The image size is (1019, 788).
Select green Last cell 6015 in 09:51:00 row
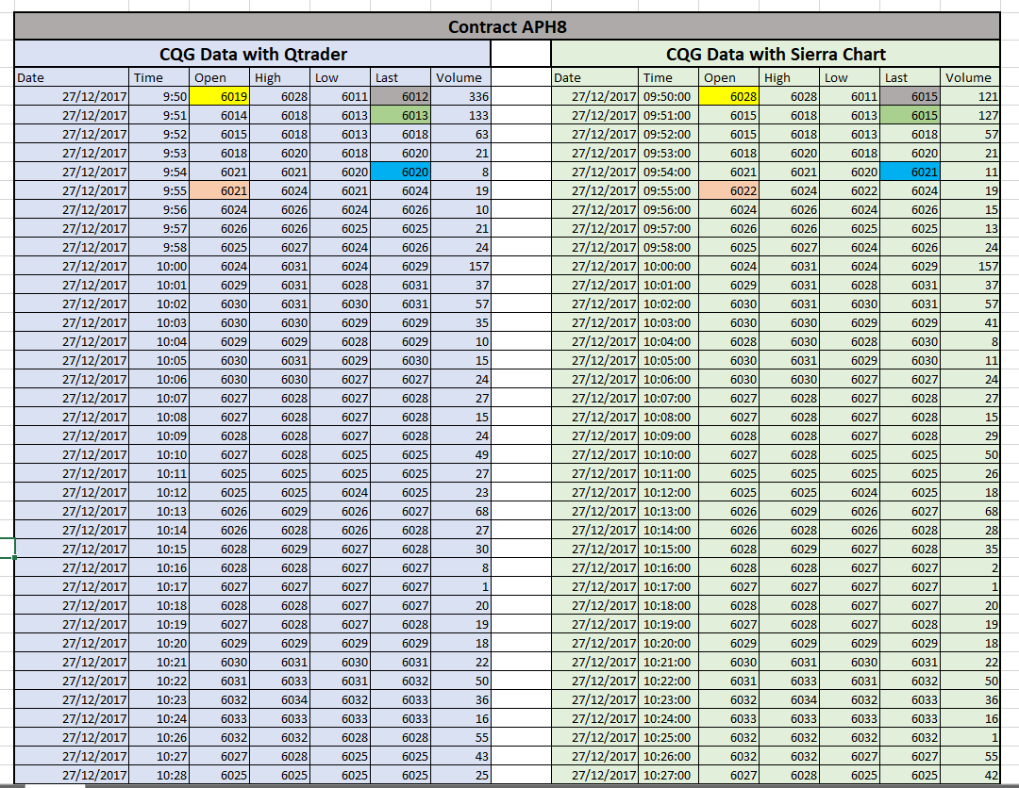pos(910,116)
